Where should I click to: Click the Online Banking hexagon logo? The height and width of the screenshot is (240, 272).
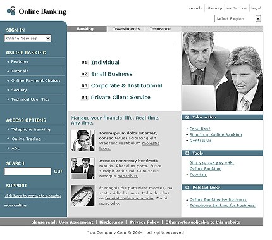click(x=11, y=11)
